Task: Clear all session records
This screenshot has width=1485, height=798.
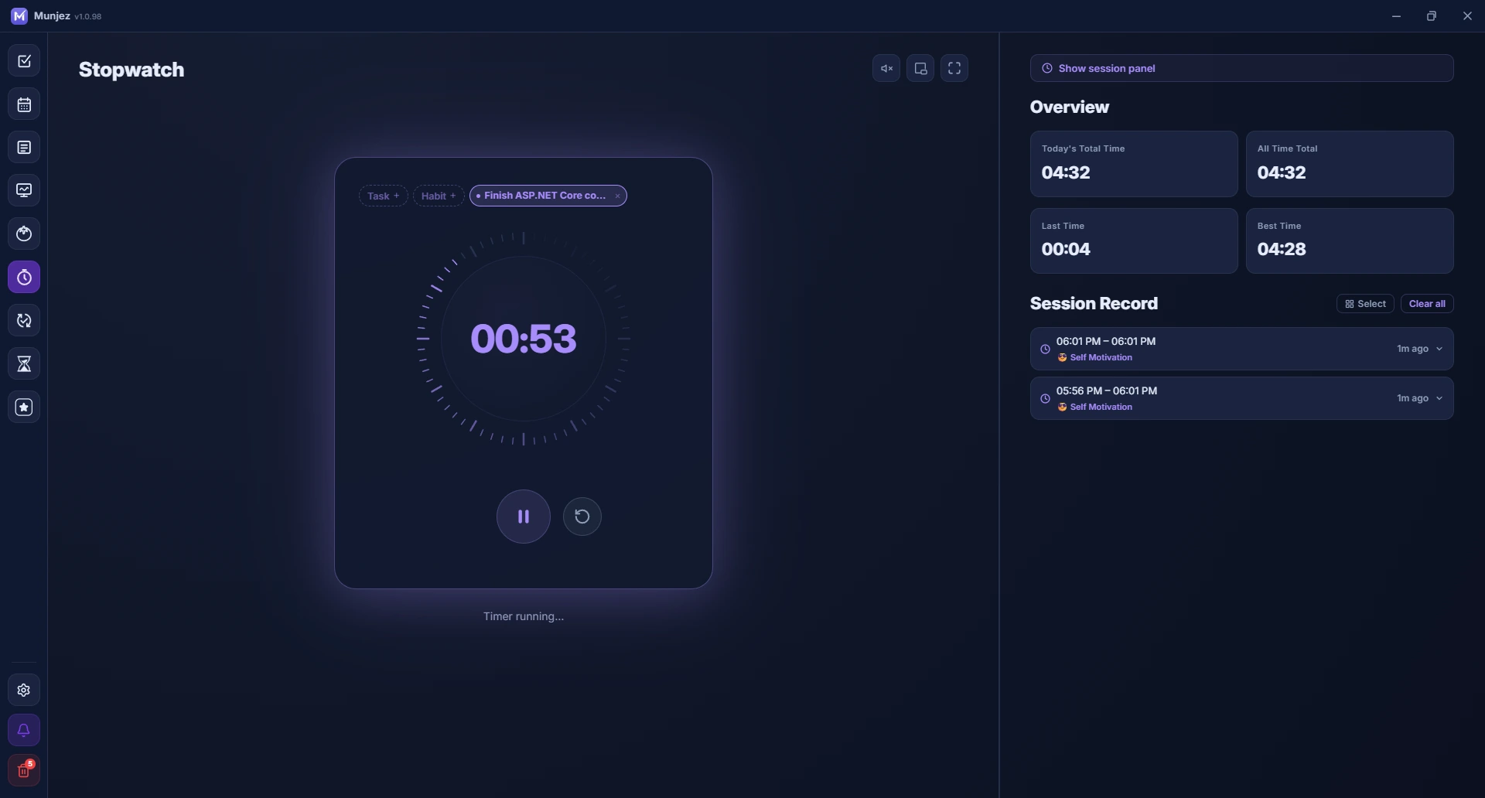Action: tap(1427, 304)
